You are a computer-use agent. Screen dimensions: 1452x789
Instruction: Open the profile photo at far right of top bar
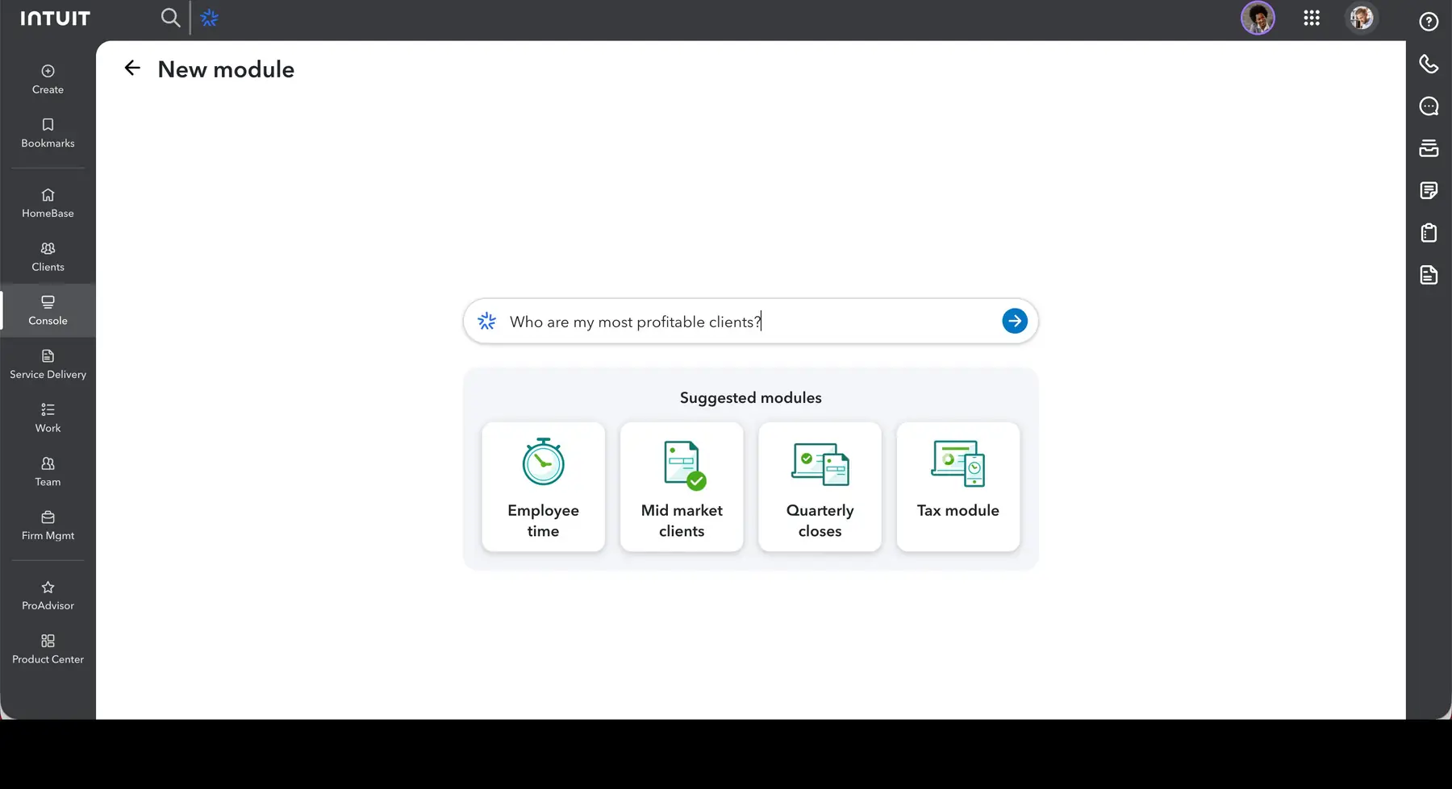[x=1362, y=18]
